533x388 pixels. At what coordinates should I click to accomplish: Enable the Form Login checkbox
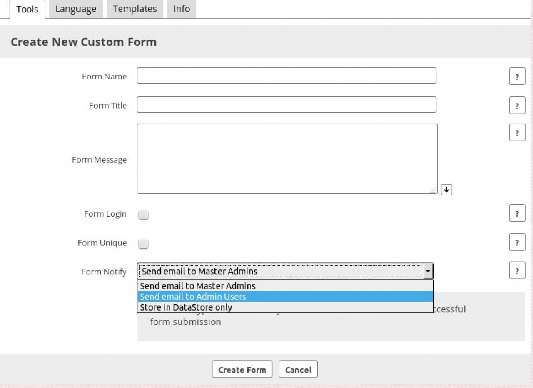143,215
